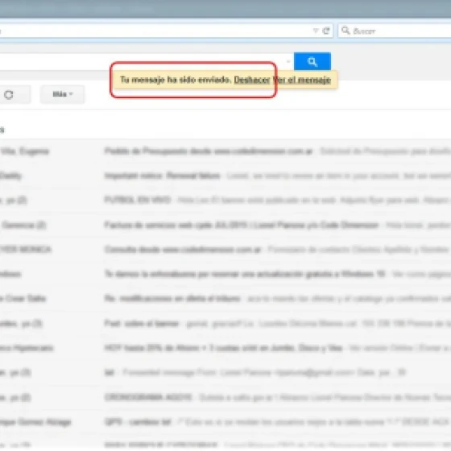Screen dimensions: 451x451
Task: Open the FUTBOL EN VIVO email
Action: [x=225, y=200]
